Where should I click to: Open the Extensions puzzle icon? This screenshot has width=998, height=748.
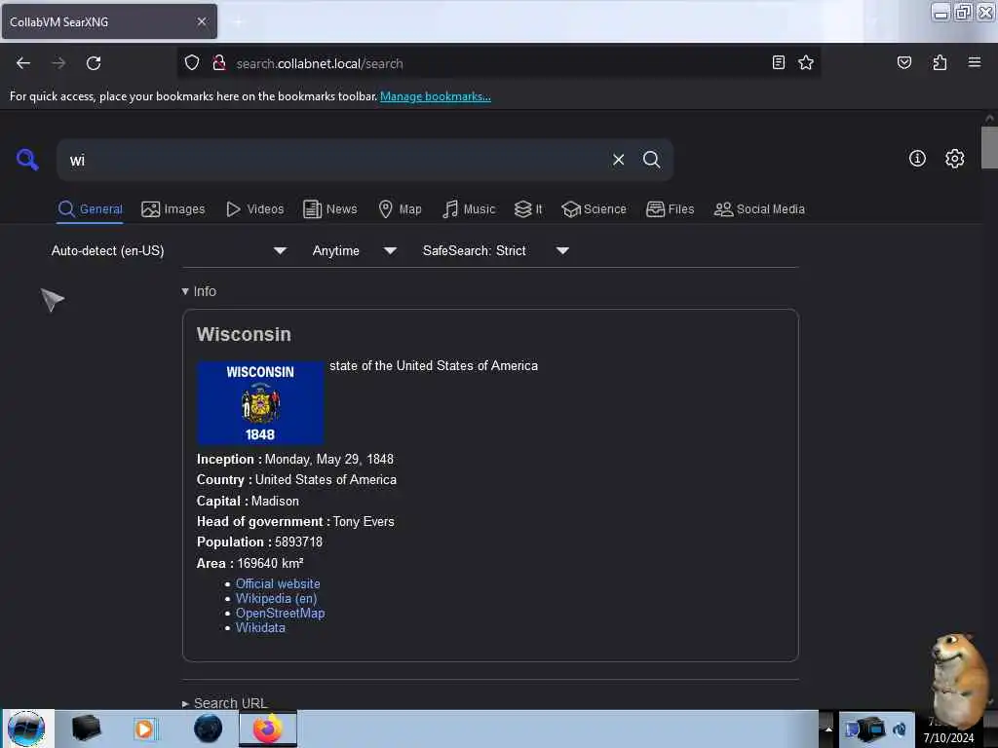pyautogui.click(x=940, y=62)
